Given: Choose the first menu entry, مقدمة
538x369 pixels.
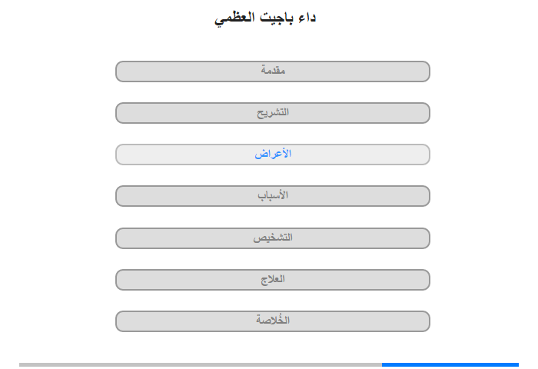Looking at the screenshot, I should pos(273,71).
